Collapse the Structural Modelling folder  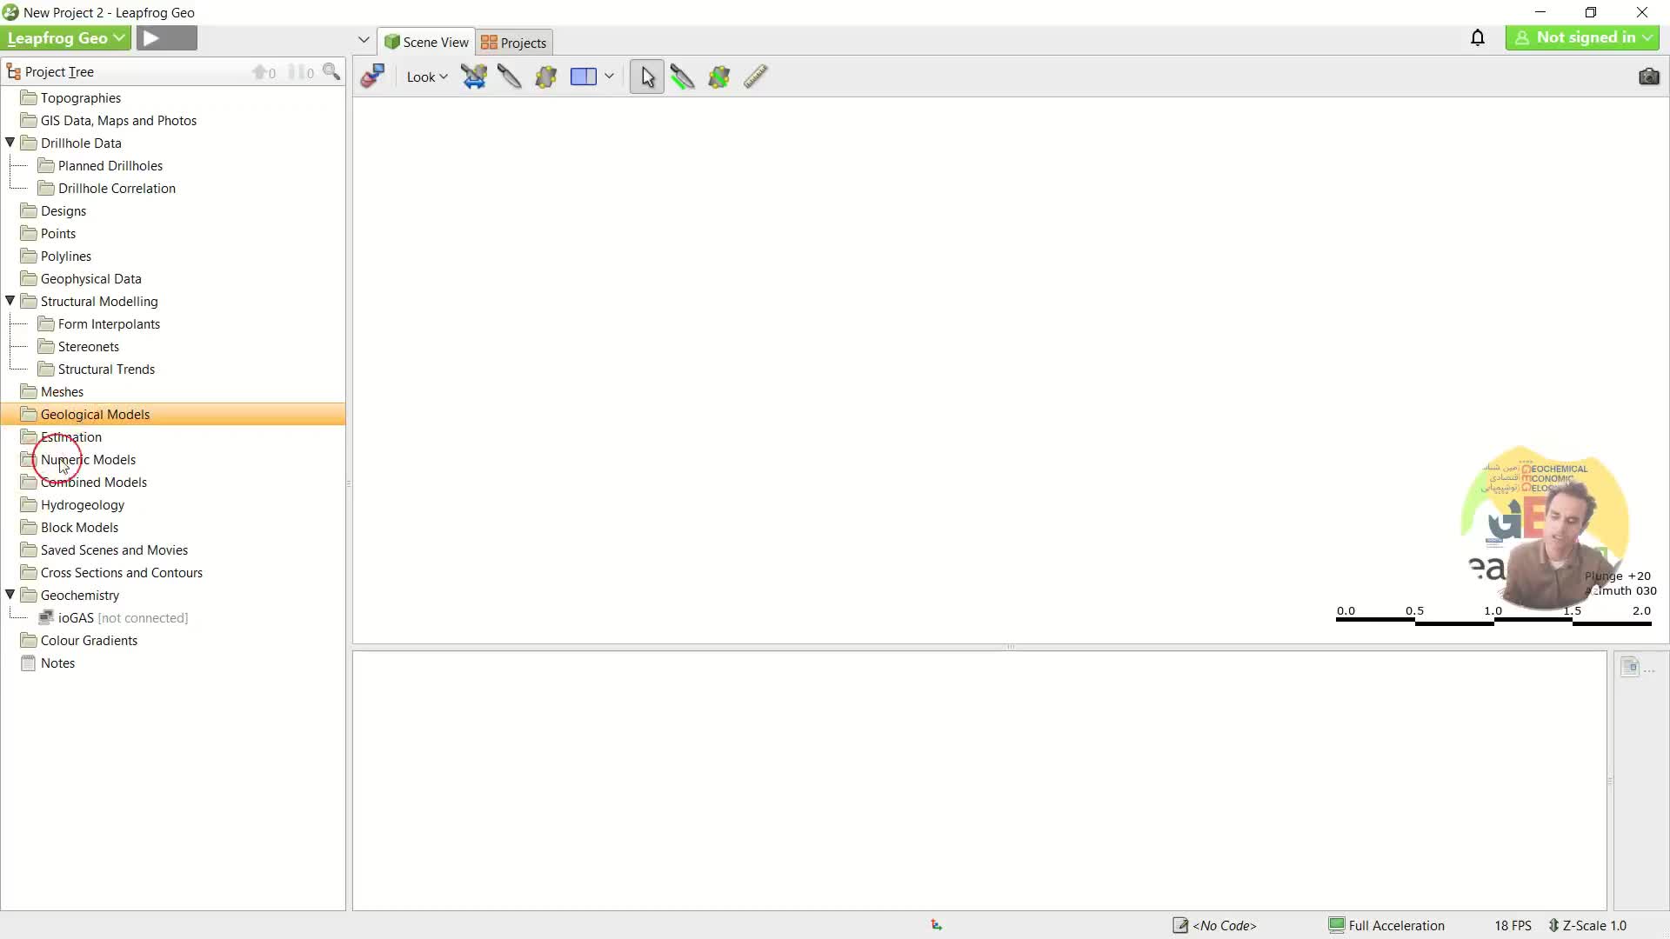click(x=10, y=301)
